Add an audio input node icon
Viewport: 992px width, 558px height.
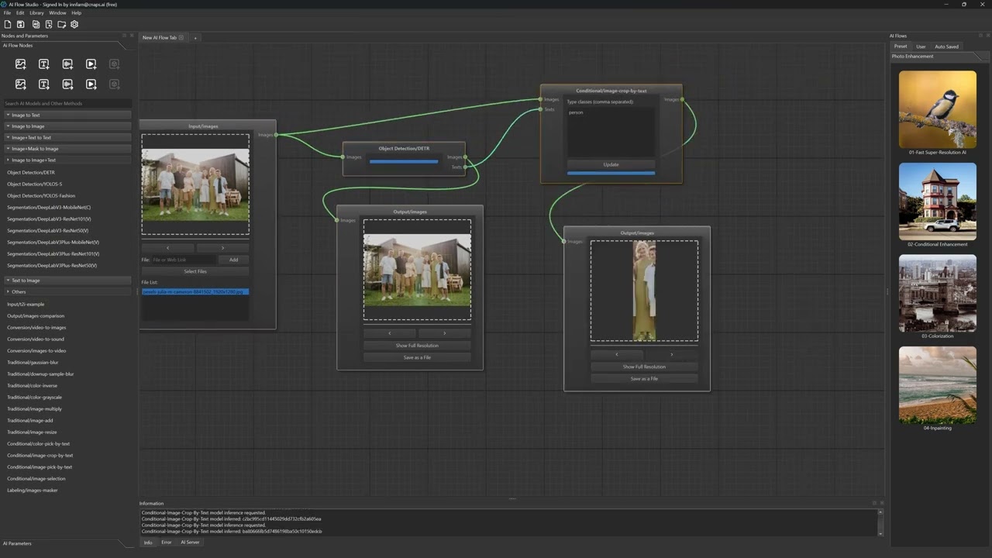[x=67, y=64]
